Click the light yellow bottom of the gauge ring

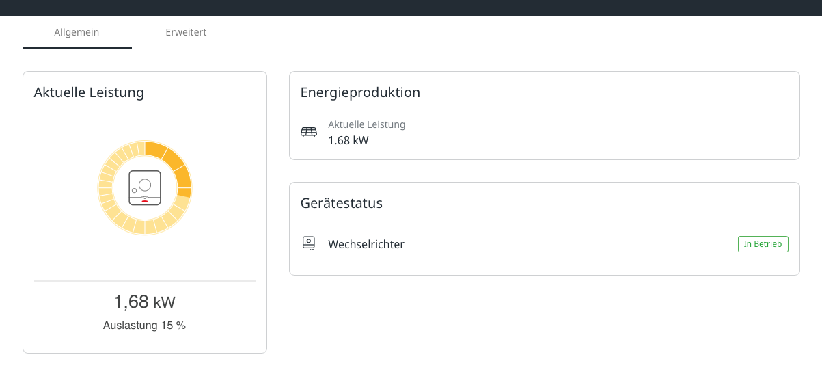145,227
